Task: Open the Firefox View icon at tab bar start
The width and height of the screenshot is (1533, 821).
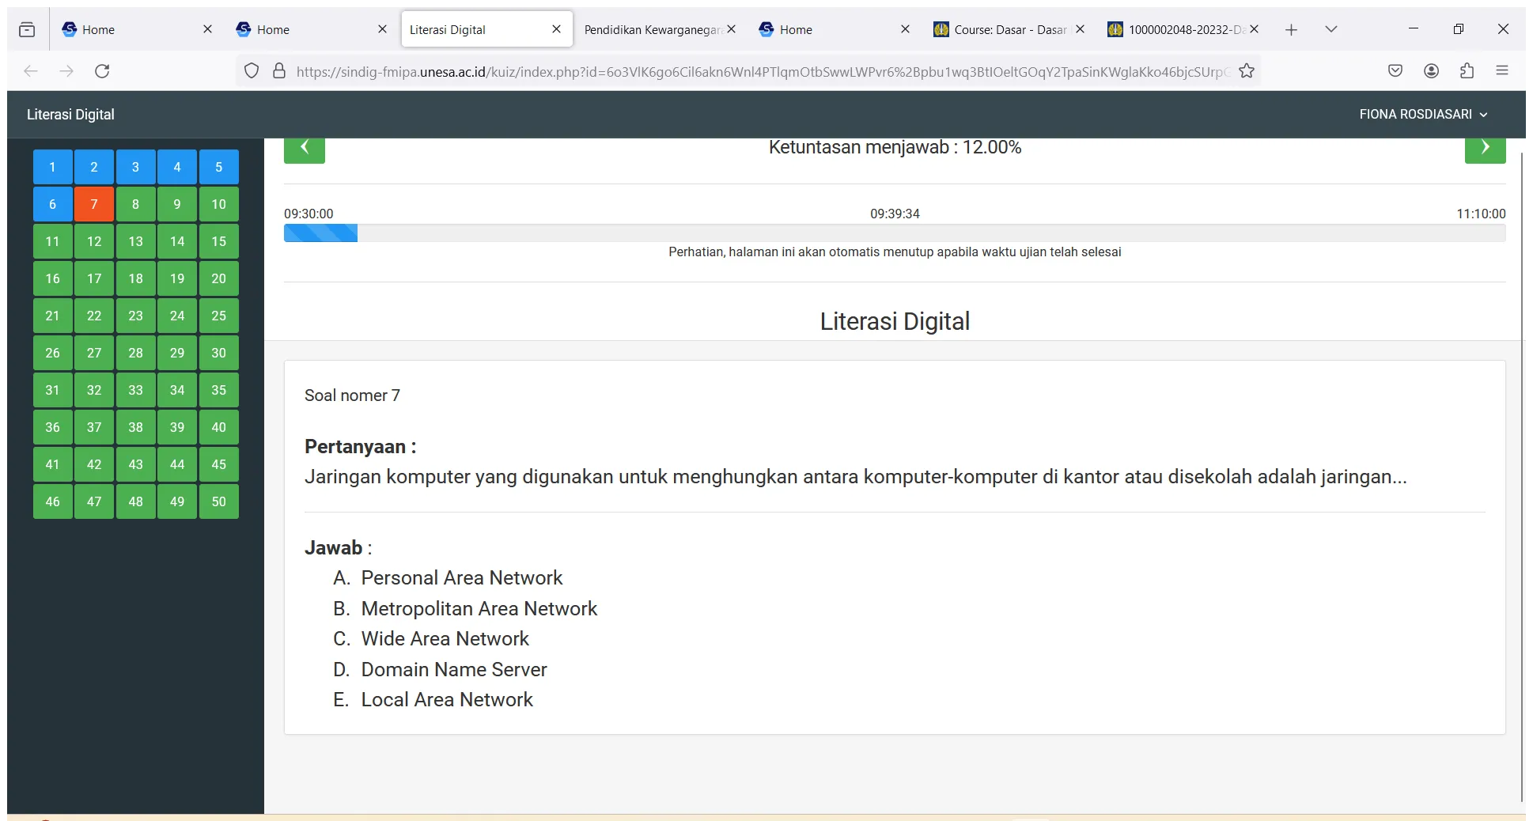Action: [x=27, y=29]
